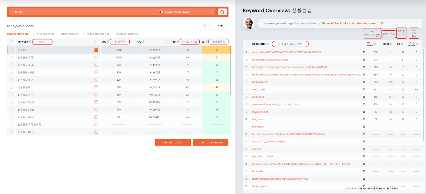Screen dimensions: 426x194
Task: Click the EXPORT TO CSV button
Action: click(x=173, y=142)
